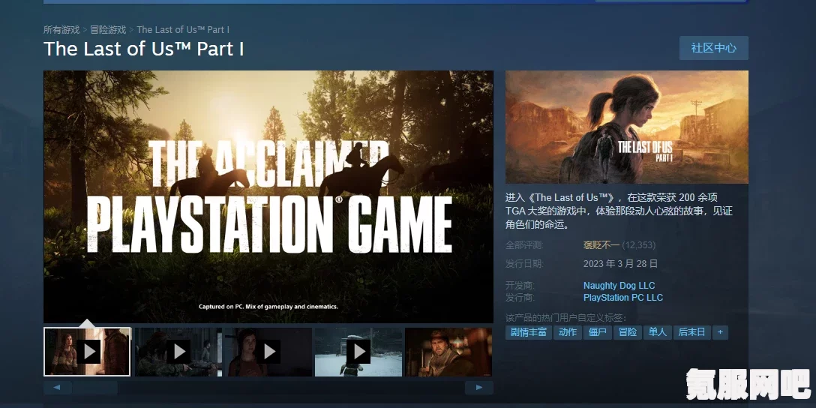The image size is (816, 408).
Task: Go to 所有游戏 breadcrumb link
Action: tap(61, 30)
